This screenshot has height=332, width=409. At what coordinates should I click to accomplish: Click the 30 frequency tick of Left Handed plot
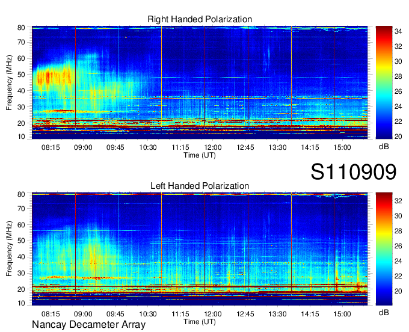pyautogui.click(x=21, y=273)
